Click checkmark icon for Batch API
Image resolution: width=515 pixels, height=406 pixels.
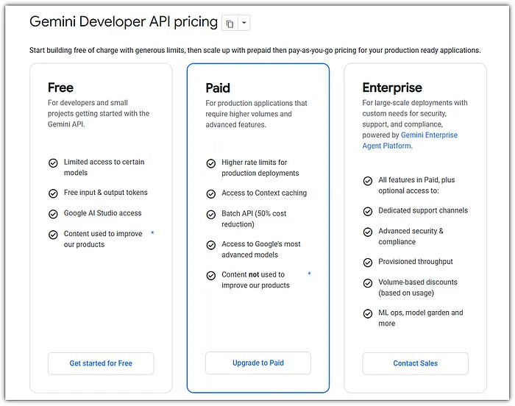(211, 215)
